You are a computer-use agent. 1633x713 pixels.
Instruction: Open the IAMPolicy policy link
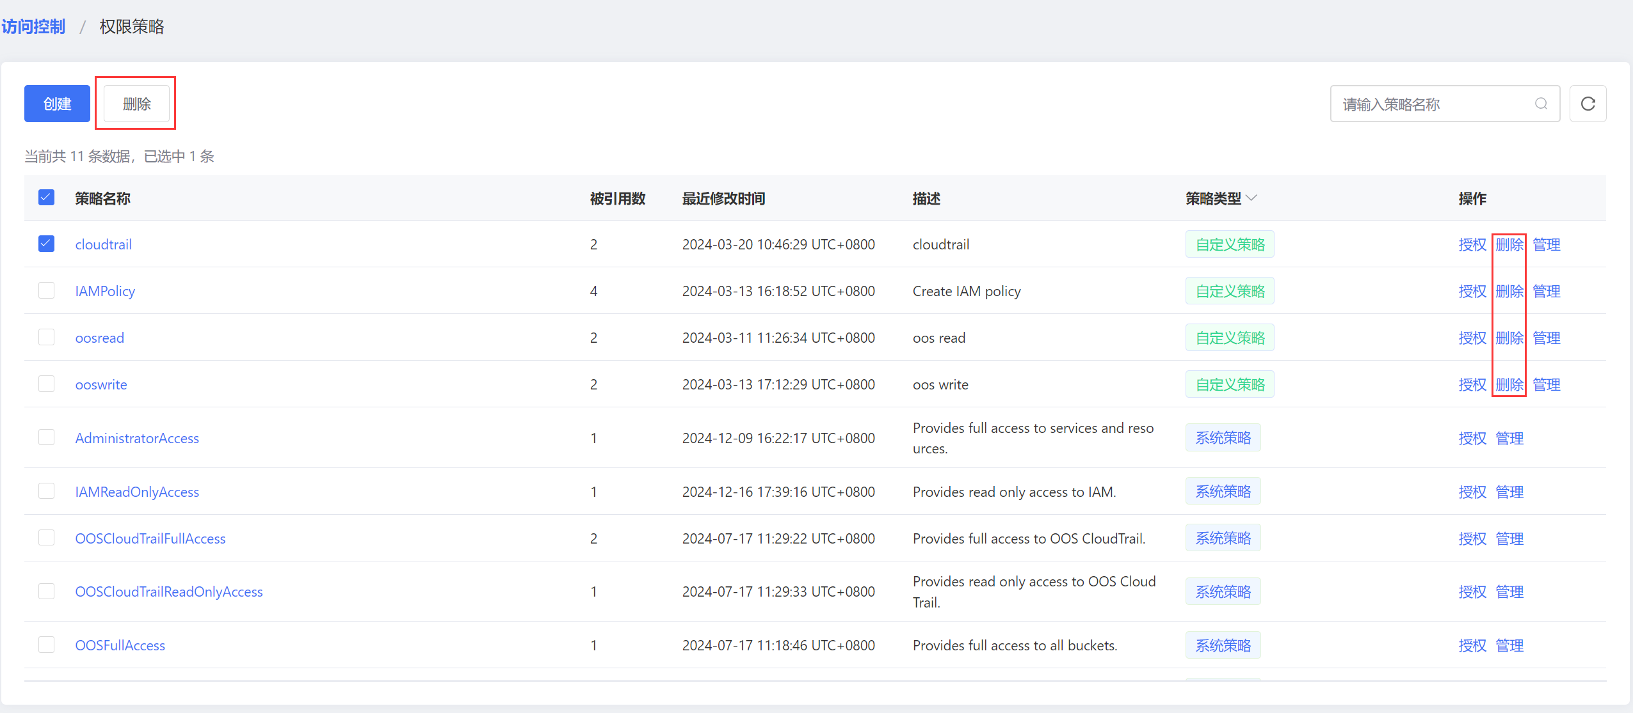[x=105, y=291]
